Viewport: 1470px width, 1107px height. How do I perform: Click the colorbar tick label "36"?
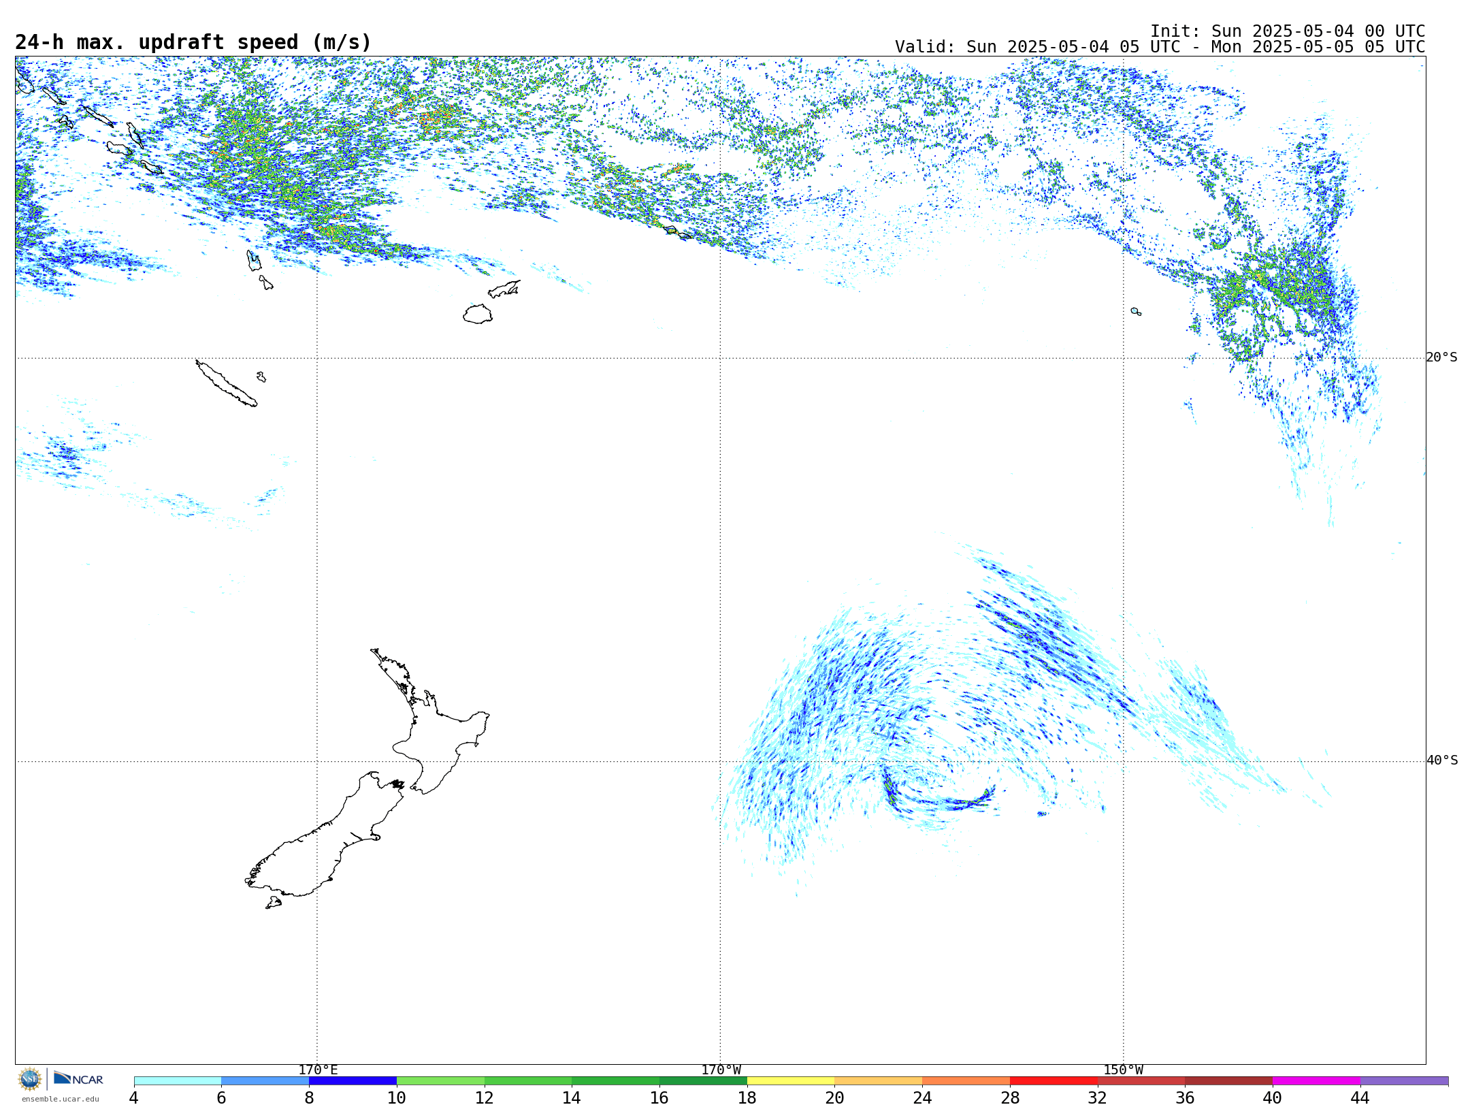coord(1185,1098)
